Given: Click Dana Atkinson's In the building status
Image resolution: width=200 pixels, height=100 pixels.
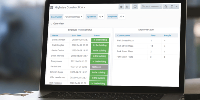Looking at the screenshot, I should (100, 40).
